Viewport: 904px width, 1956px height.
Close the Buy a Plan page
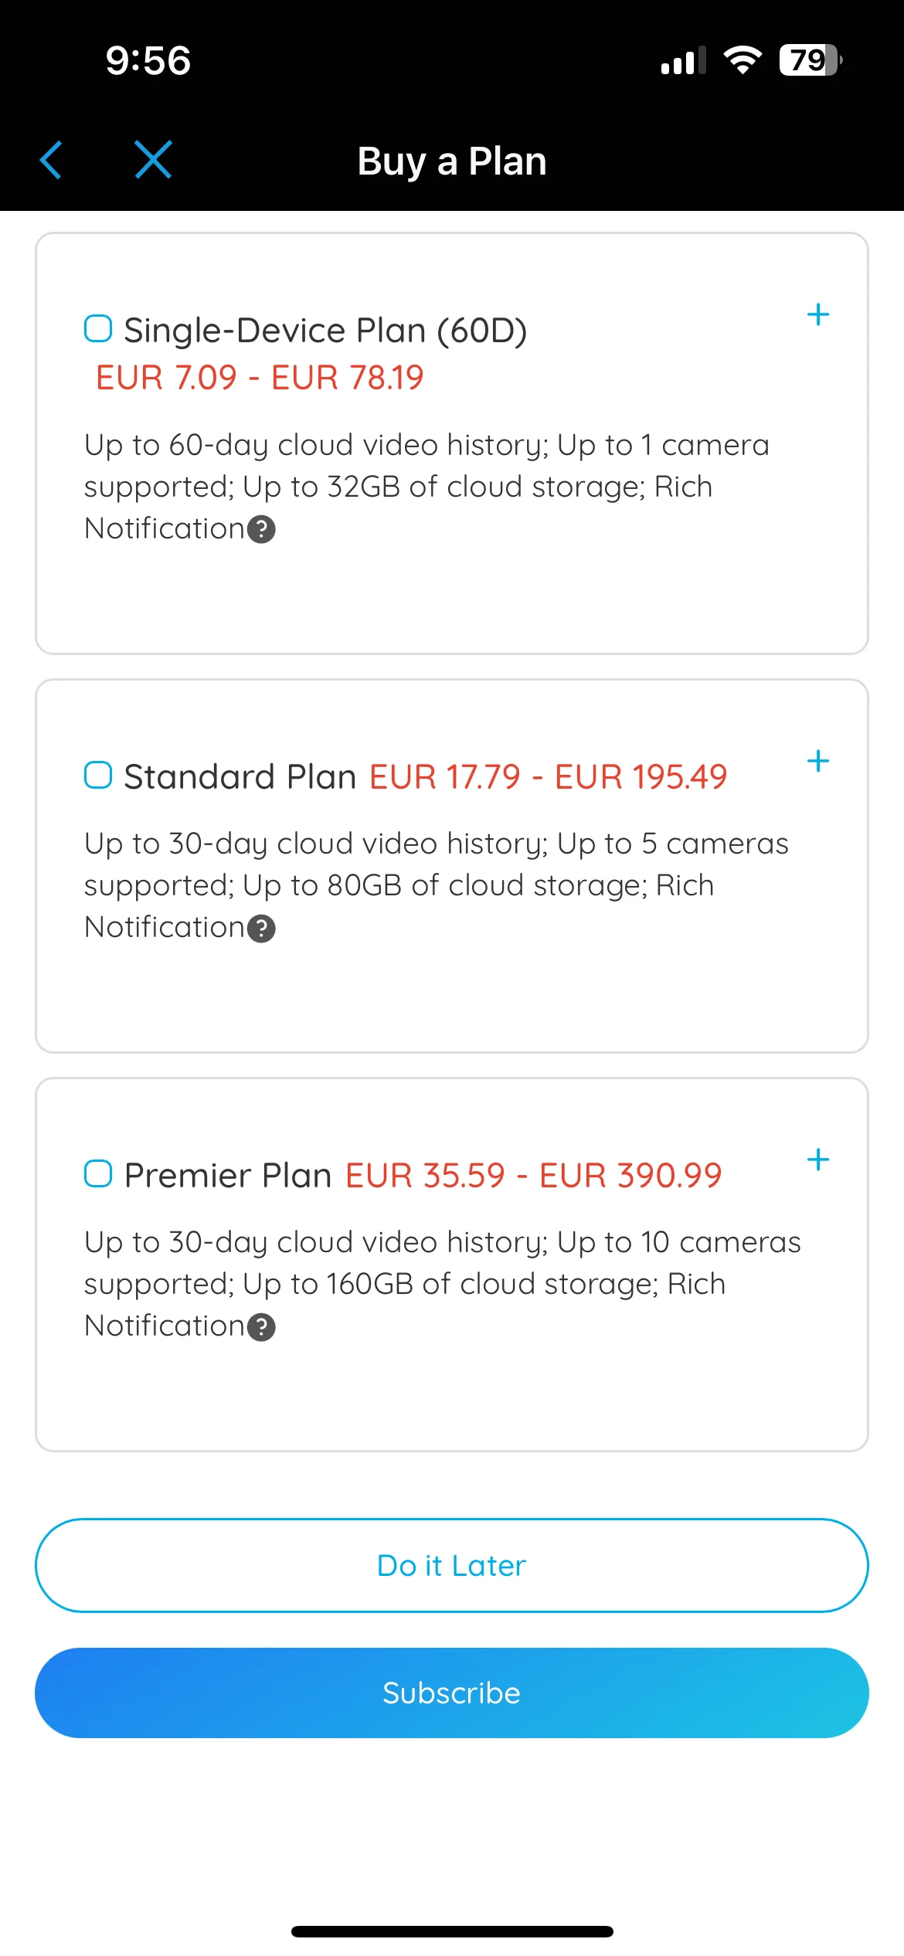[x=153, y=160]
